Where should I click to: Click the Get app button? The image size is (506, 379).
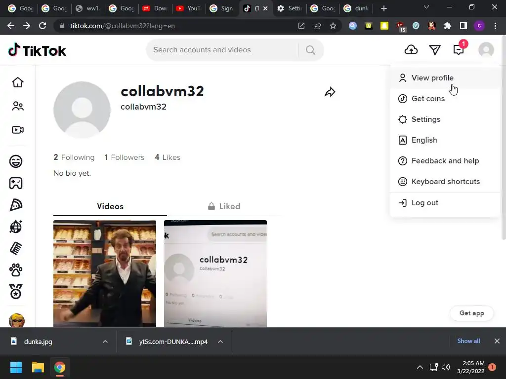[x=471, y=313]
